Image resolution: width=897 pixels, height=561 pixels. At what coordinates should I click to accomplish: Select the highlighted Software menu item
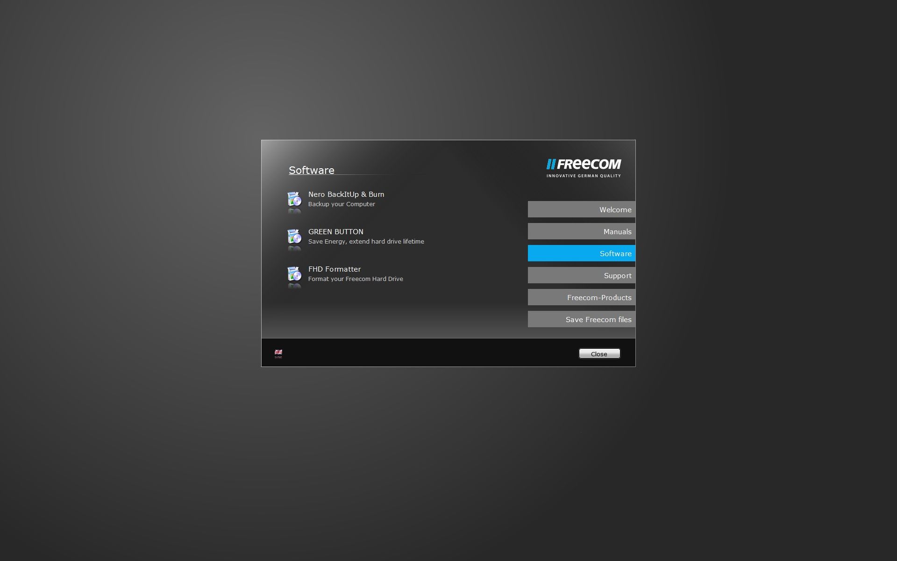pos(582,253)
